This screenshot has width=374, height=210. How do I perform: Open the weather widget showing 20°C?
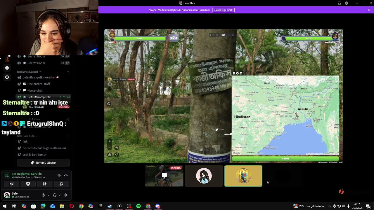pos(309,206)
